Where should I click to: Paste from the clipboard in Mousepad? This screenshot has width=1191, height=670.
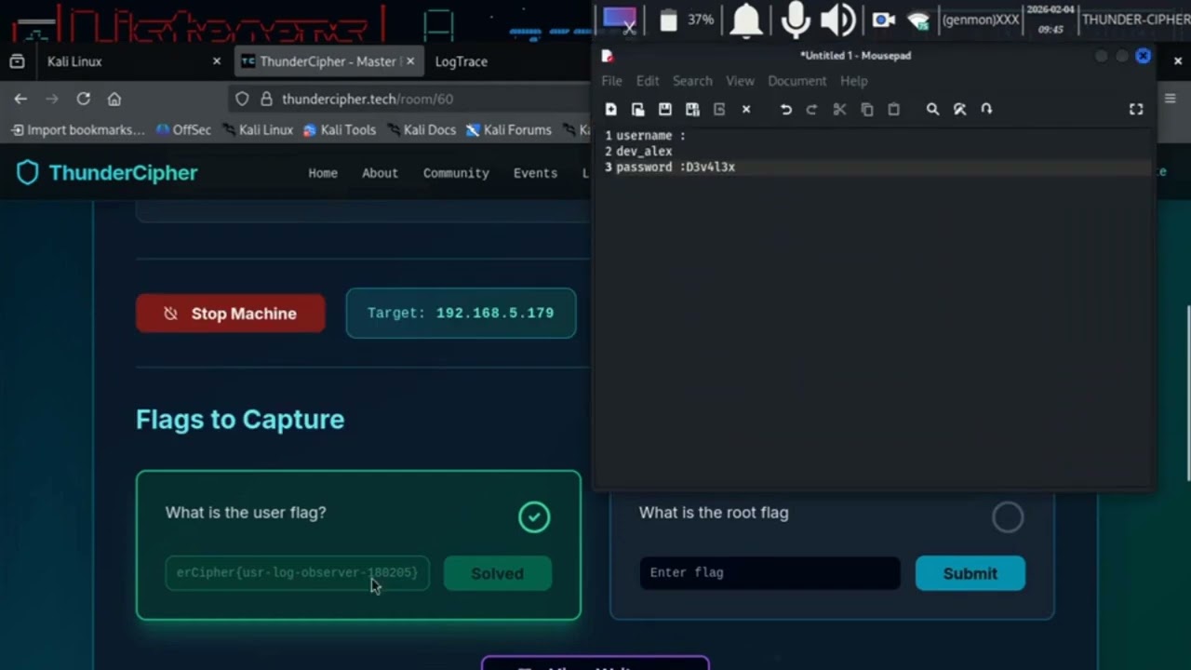click(x=893, y=109)
